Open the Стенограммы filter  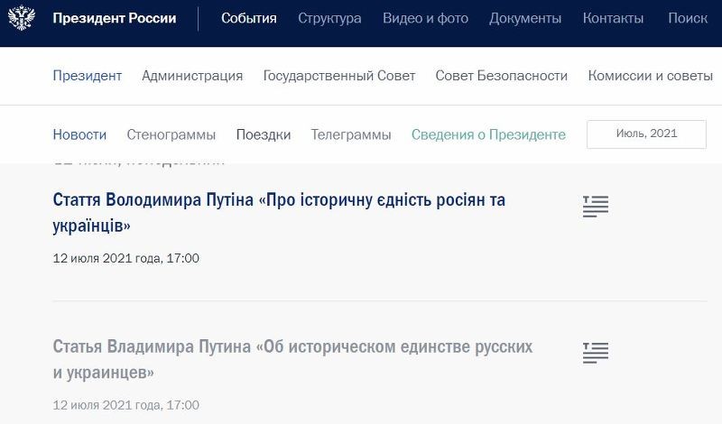click(171, 134)
